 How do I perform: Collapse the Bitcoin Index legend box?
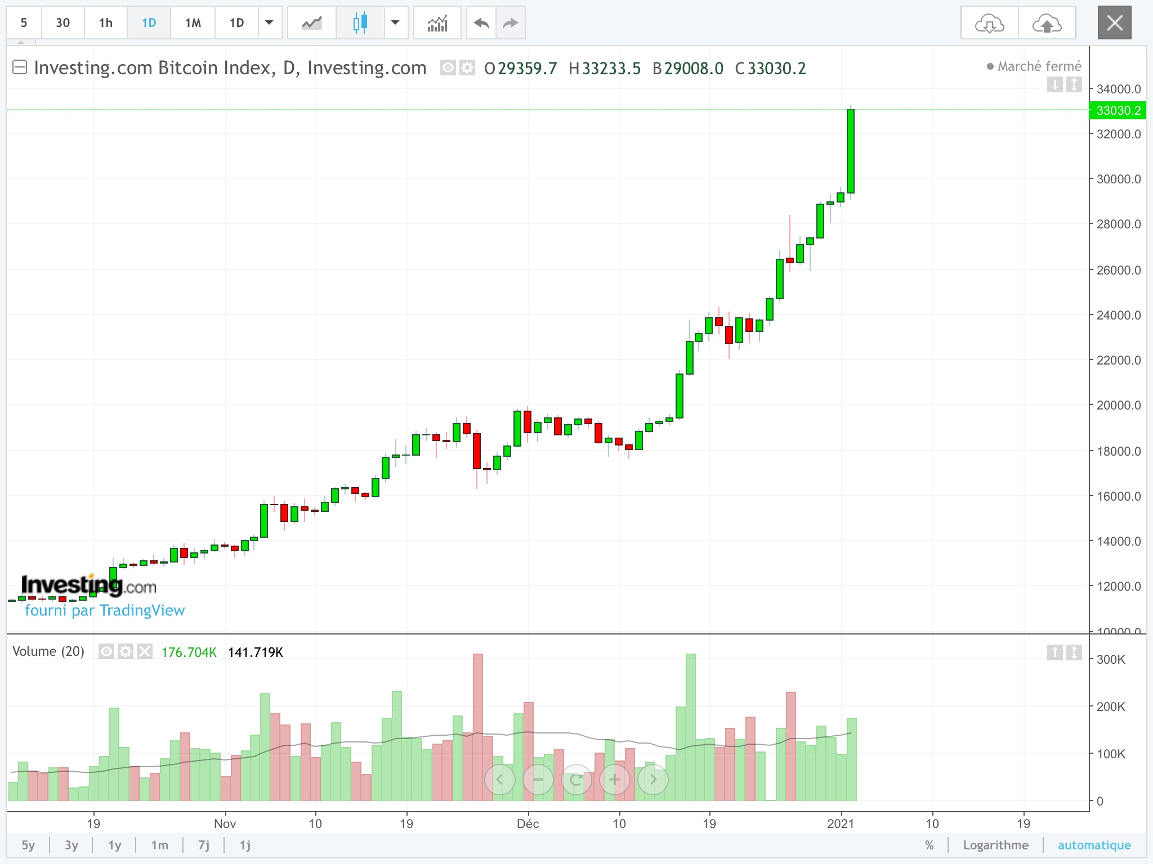[20, 67]
